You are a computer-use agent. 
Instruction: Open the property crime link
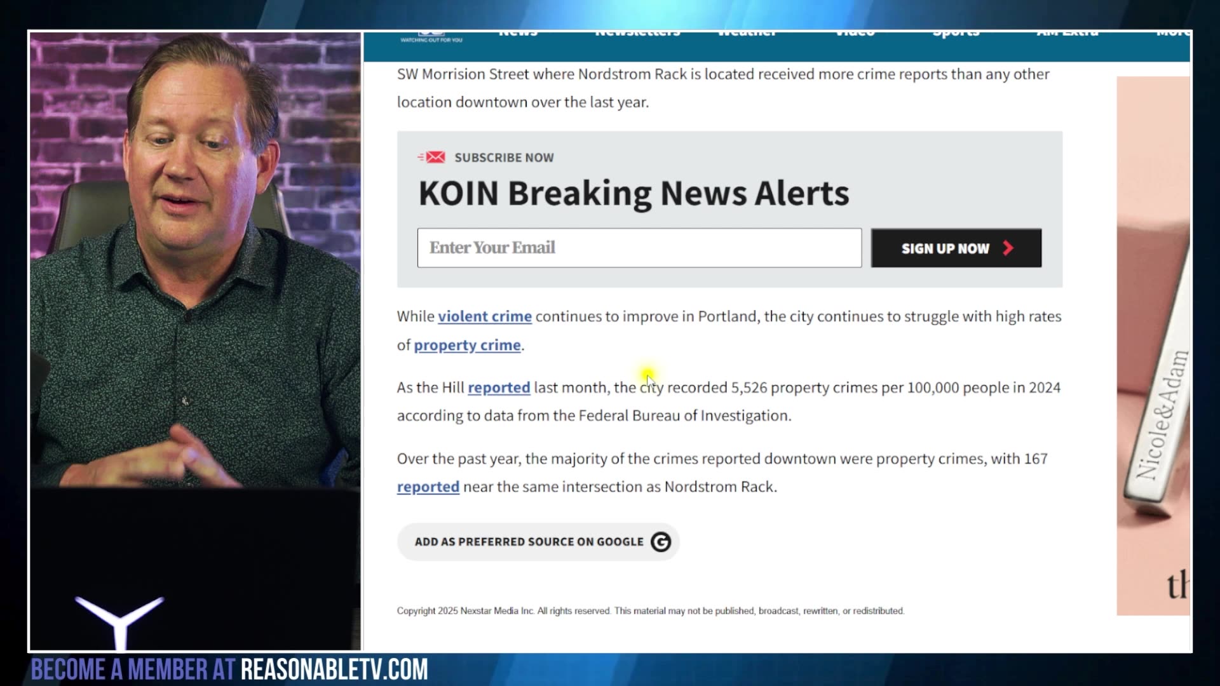[467, 345]
